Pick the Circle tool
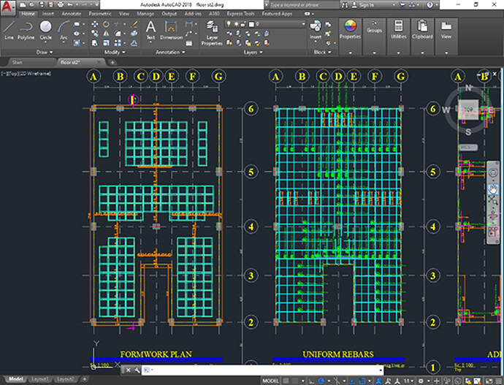The height and width of the screenshot is (385, 504). pyautogui.click(x=45, y=30)
